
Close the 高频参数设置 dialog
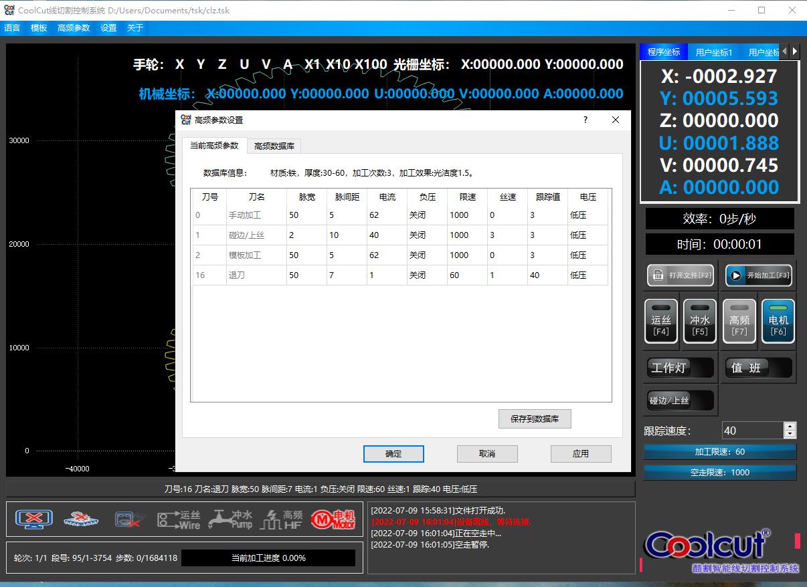coord(616,120)
